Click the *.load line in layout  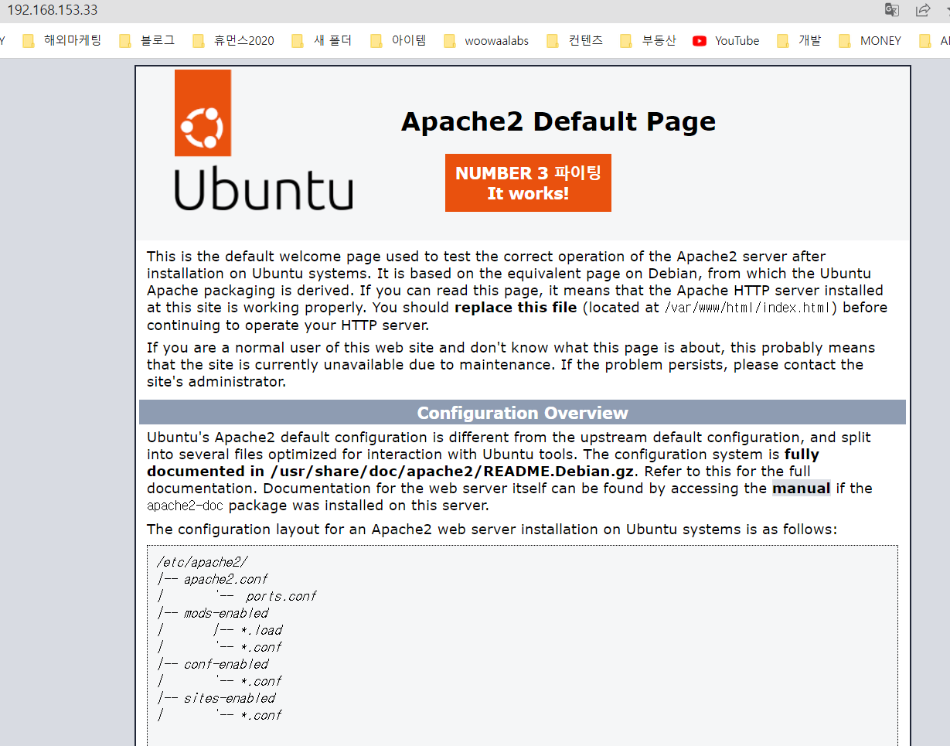click(x=261, y=630)
